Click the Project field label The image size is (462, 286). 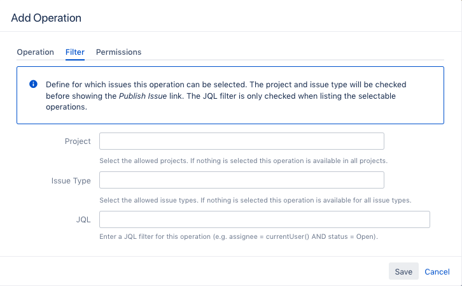pyautogui.click(x=78, y=141)
